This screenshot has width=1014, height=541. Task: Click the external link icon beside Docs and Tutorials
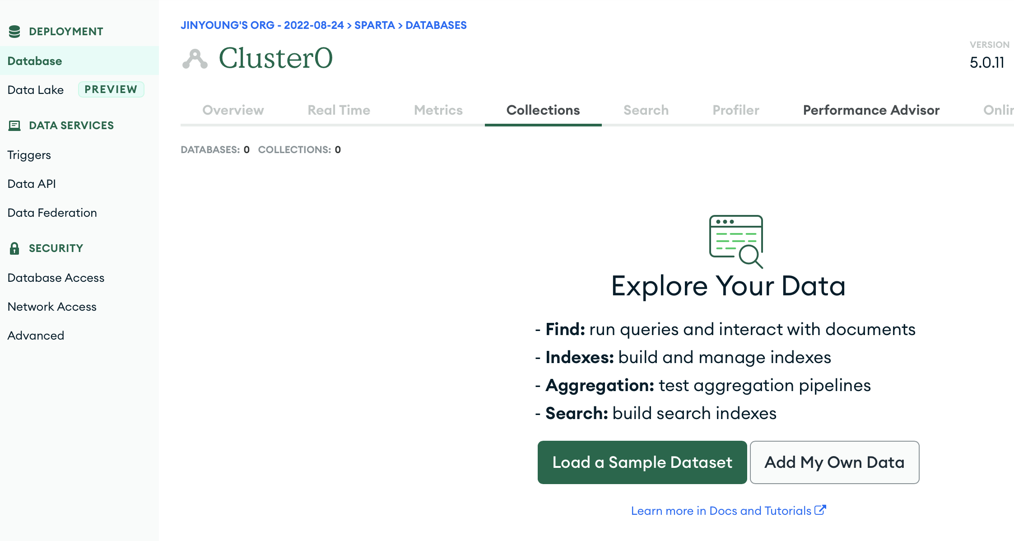(820, 510)
